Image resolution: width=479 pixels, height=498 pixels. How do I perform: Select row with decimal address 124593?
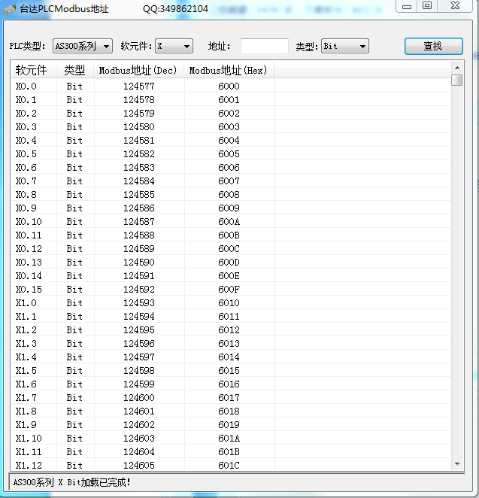[x=138, y=303]
